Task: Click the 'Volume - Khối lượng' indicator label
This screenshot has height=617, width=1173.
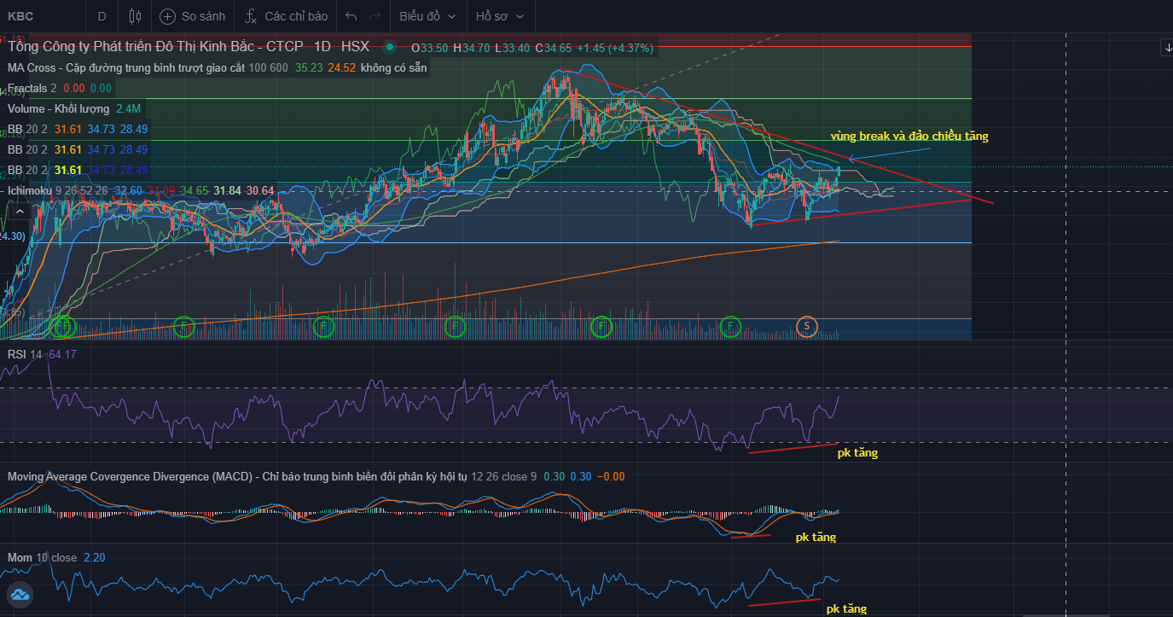Action: (59, 108)
